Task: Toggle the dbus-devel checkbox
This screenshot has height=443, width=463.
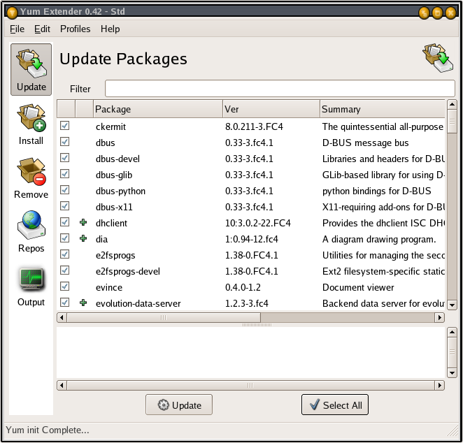Action: click(x=64, y=158)
